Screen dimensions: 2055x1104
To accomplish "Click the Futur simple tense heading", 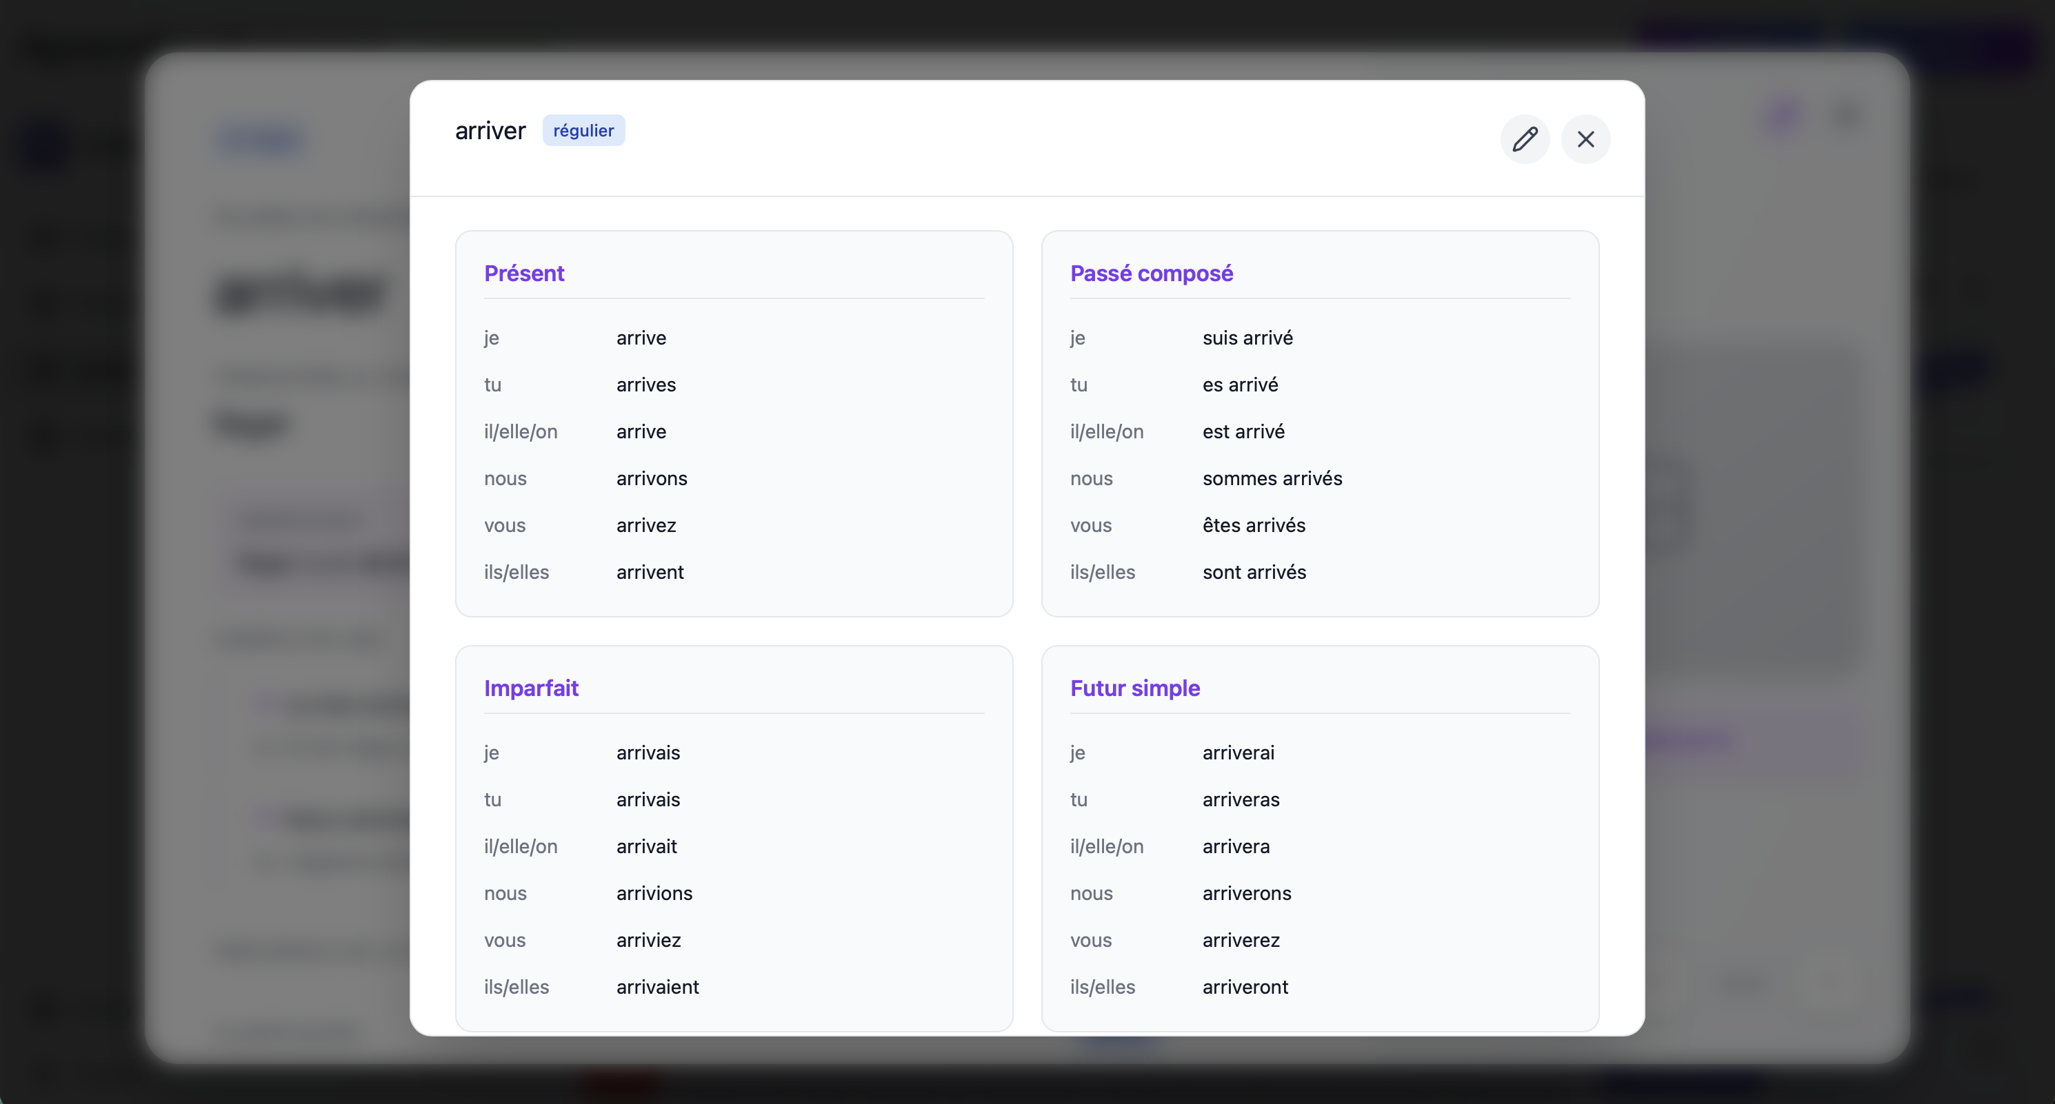I will 1134,688.
